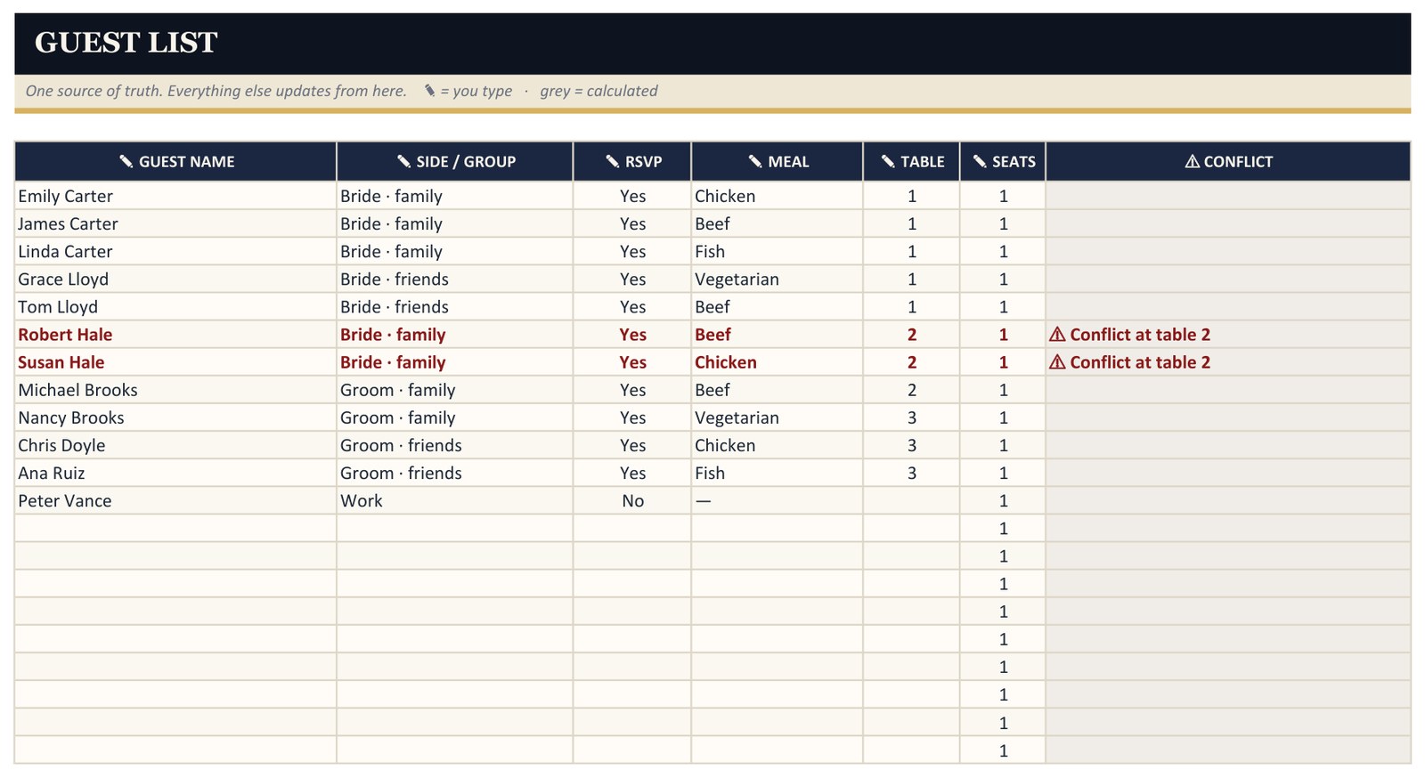The height and width of the screenshot is (778, 1425).
Task: Click the pencil icon beside RSVP header
Action: coord(612,161)
